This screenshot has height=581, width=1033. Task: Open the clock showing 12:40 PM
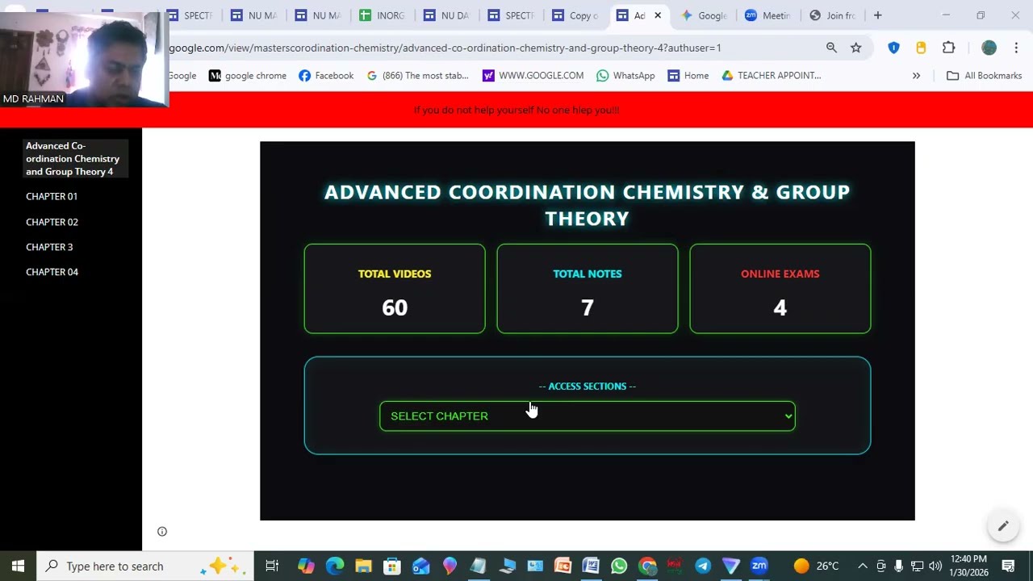point(968,566)
